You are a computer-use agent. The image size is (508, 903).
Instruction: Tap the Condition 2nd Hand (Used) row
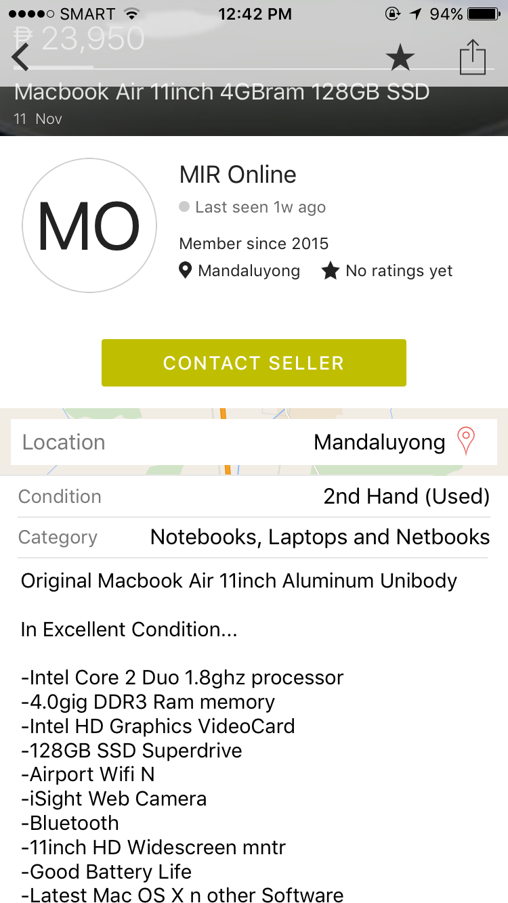click(x=253, y=496)
